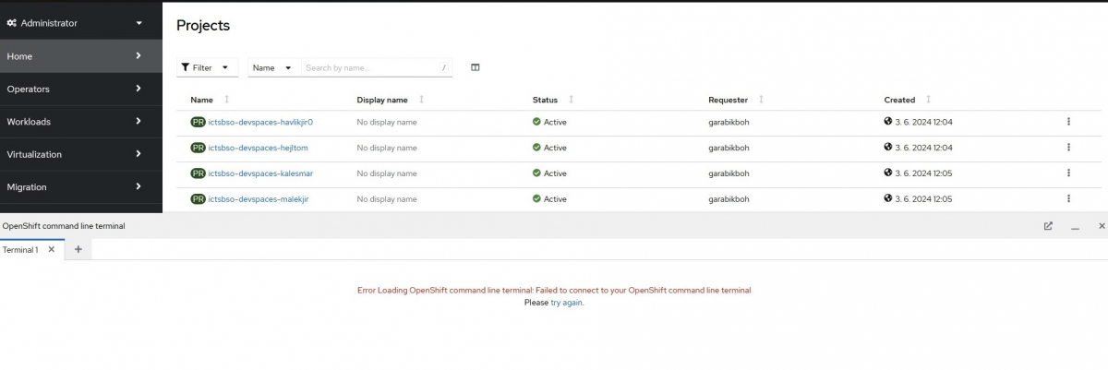Open kebab menu for ictsbso-devspaces-havlikjir0
Image resolution: width=1108 pixels, height=370 pixels.
pyautogui.click(x=1068, y=122)
